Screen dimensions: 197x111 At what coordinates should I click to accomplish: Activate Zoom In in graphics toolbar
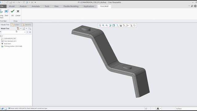[103, 25]
